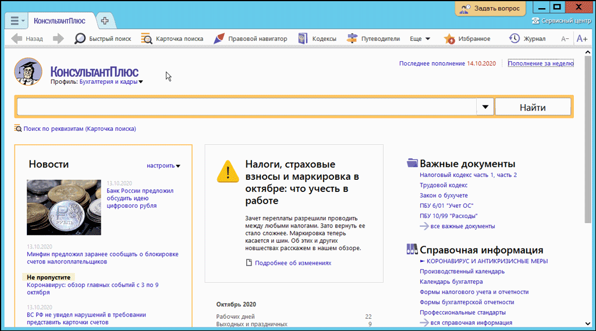
Task: Open search history dropdown arrow
Action: 485,107
